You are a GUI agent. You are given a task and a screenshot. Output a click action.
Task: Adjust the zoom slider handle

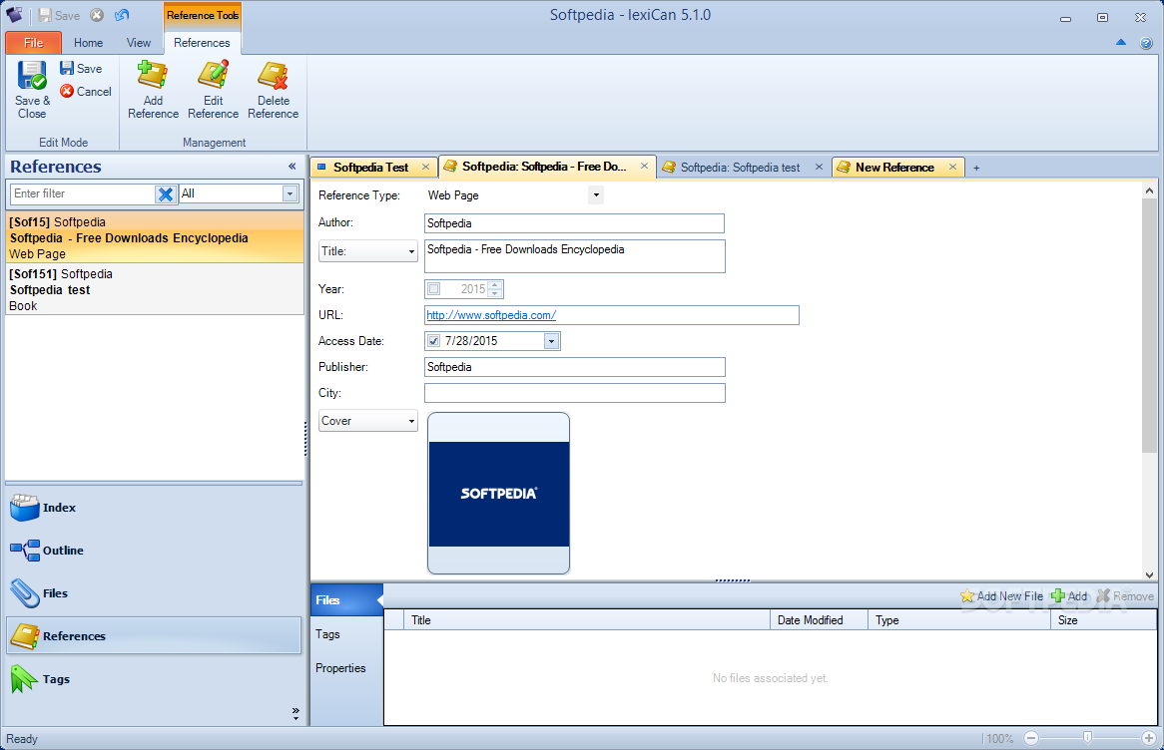click(x=1087, y=737)
